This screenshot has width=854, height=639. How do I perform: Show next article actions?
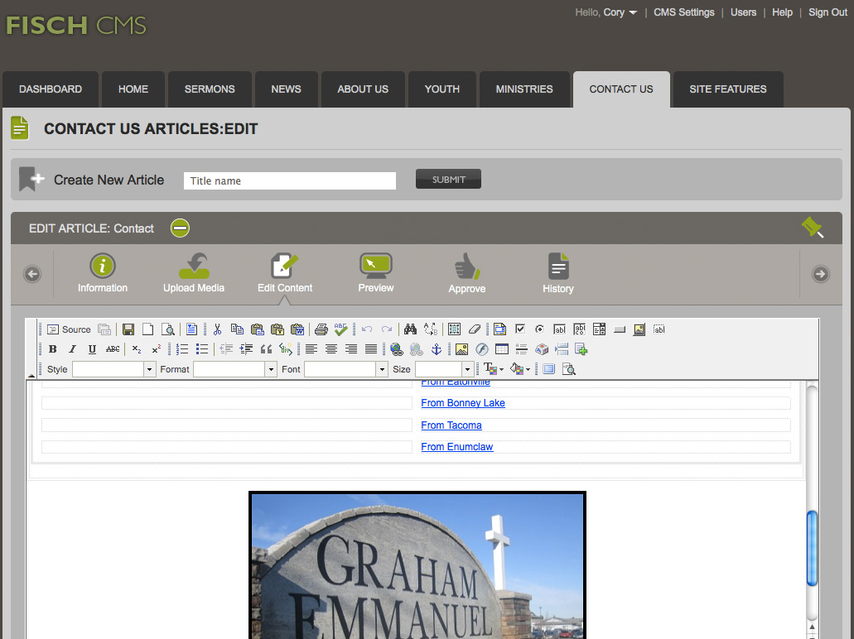tap(821, 274)
